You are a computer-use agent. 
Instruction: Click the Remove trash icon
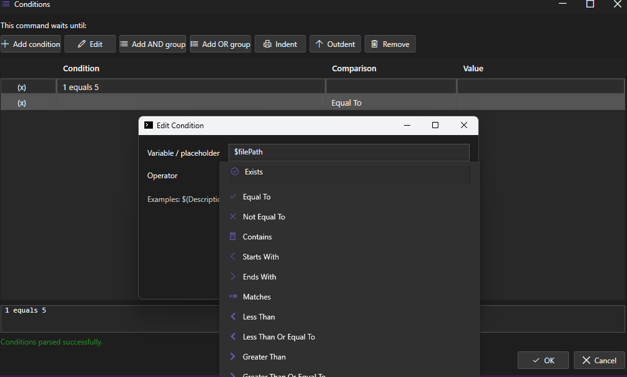point(374,44)
